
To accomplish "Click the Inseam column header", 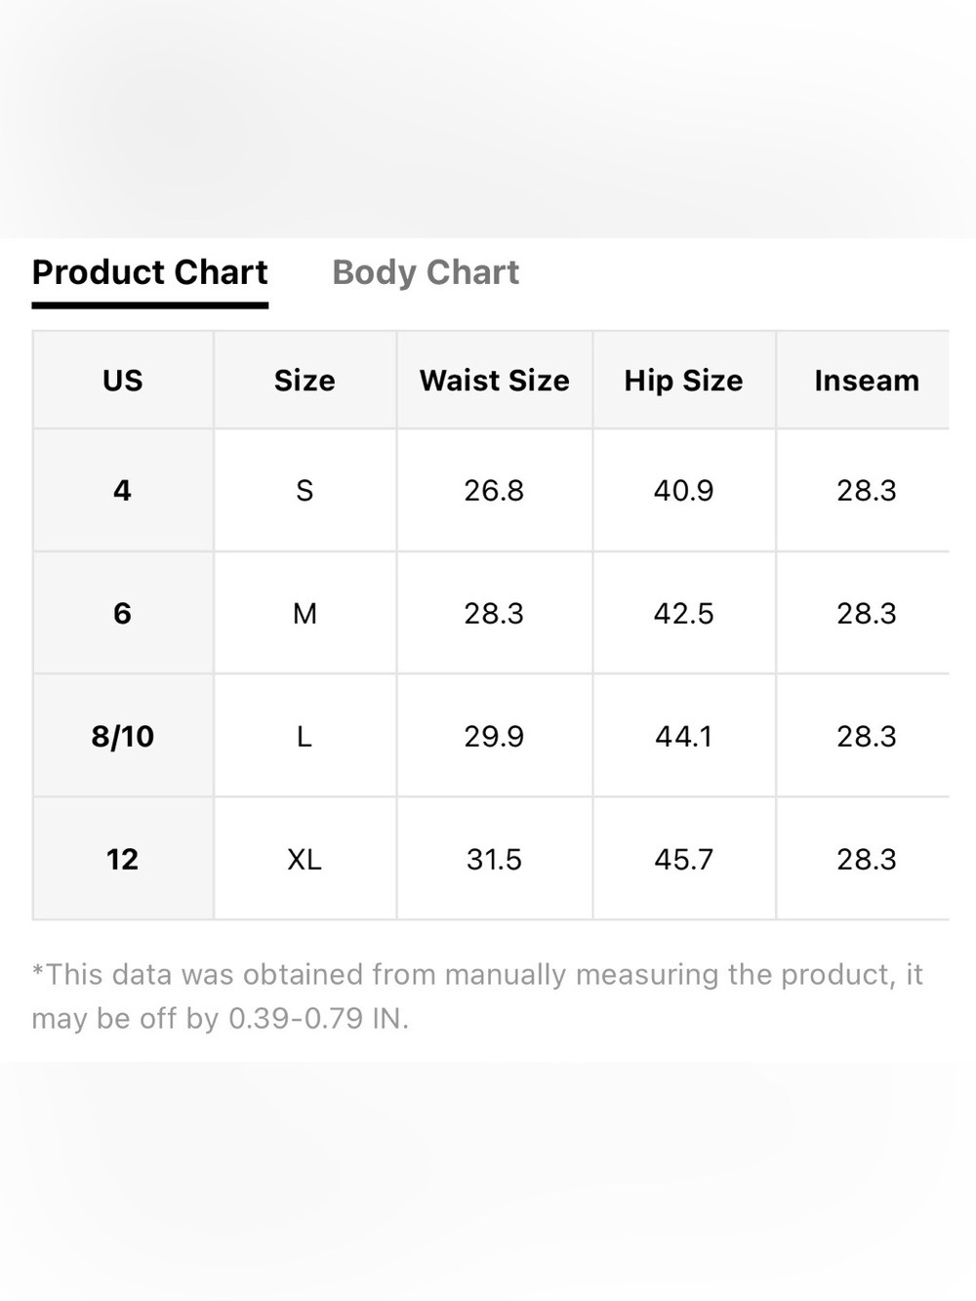I will (x=867, y=380).
